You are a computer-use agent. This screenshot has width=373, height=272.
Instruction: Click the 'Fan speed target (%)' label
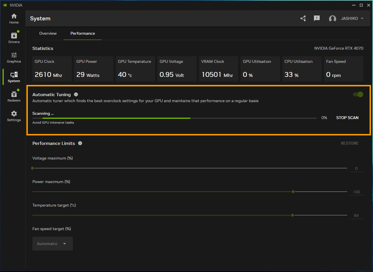pyautogui.click(x=52, y=229)
